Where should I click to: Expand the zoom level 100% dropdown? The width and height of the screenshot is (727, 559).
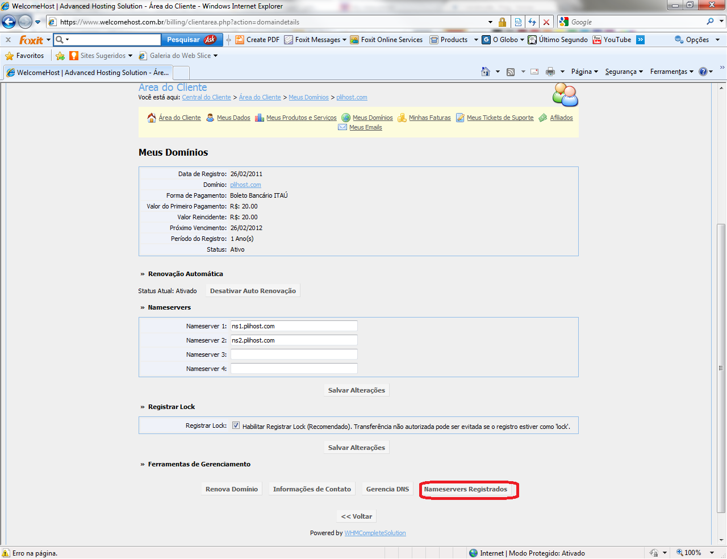click(x=712, y=553)
